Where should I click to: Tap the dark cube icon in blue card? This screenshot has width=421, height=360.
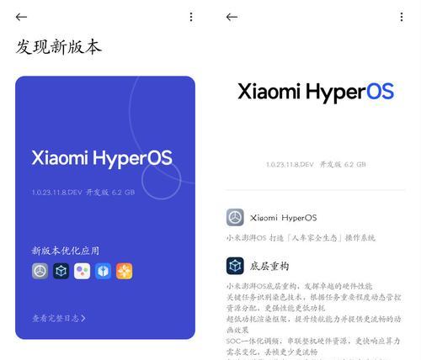click(61, 271)
